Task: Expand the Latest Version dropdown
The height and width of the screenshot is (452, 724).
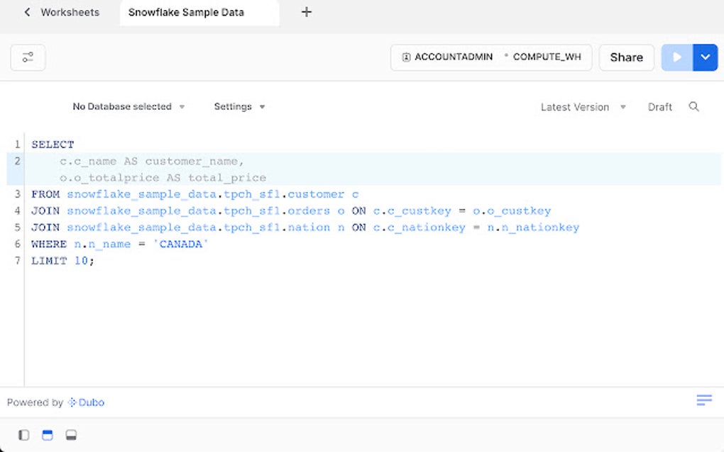Action: tap(583, 107)
